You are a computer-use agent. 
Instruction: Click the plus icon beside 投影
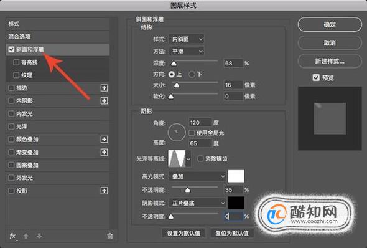(104, 191)
